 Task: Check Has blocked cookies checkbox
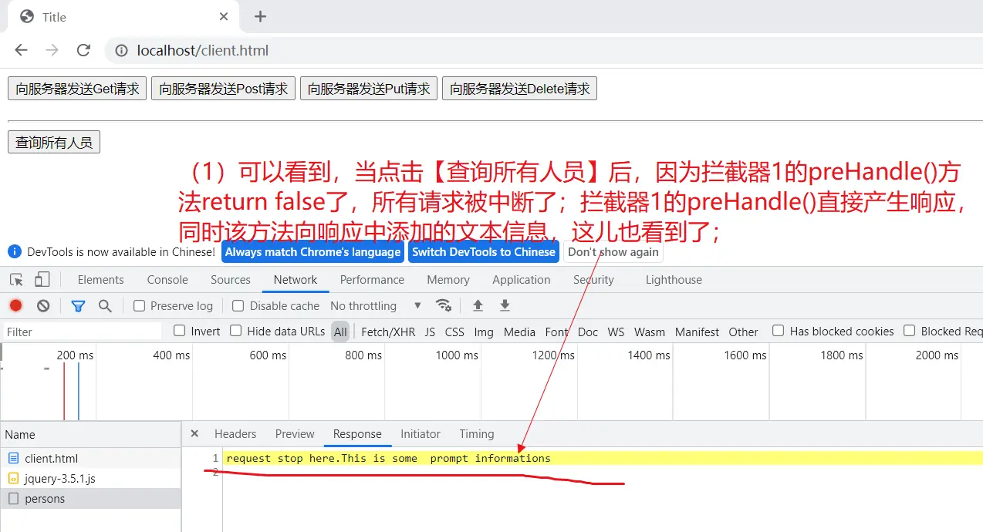[779, 331]
